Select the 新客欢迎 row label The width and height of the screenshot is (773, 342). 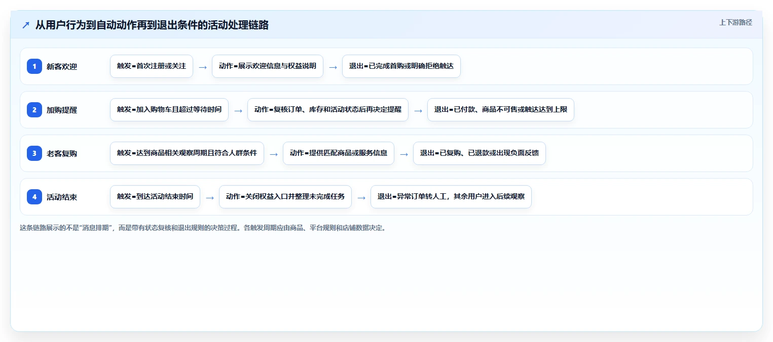pos(62,66)
